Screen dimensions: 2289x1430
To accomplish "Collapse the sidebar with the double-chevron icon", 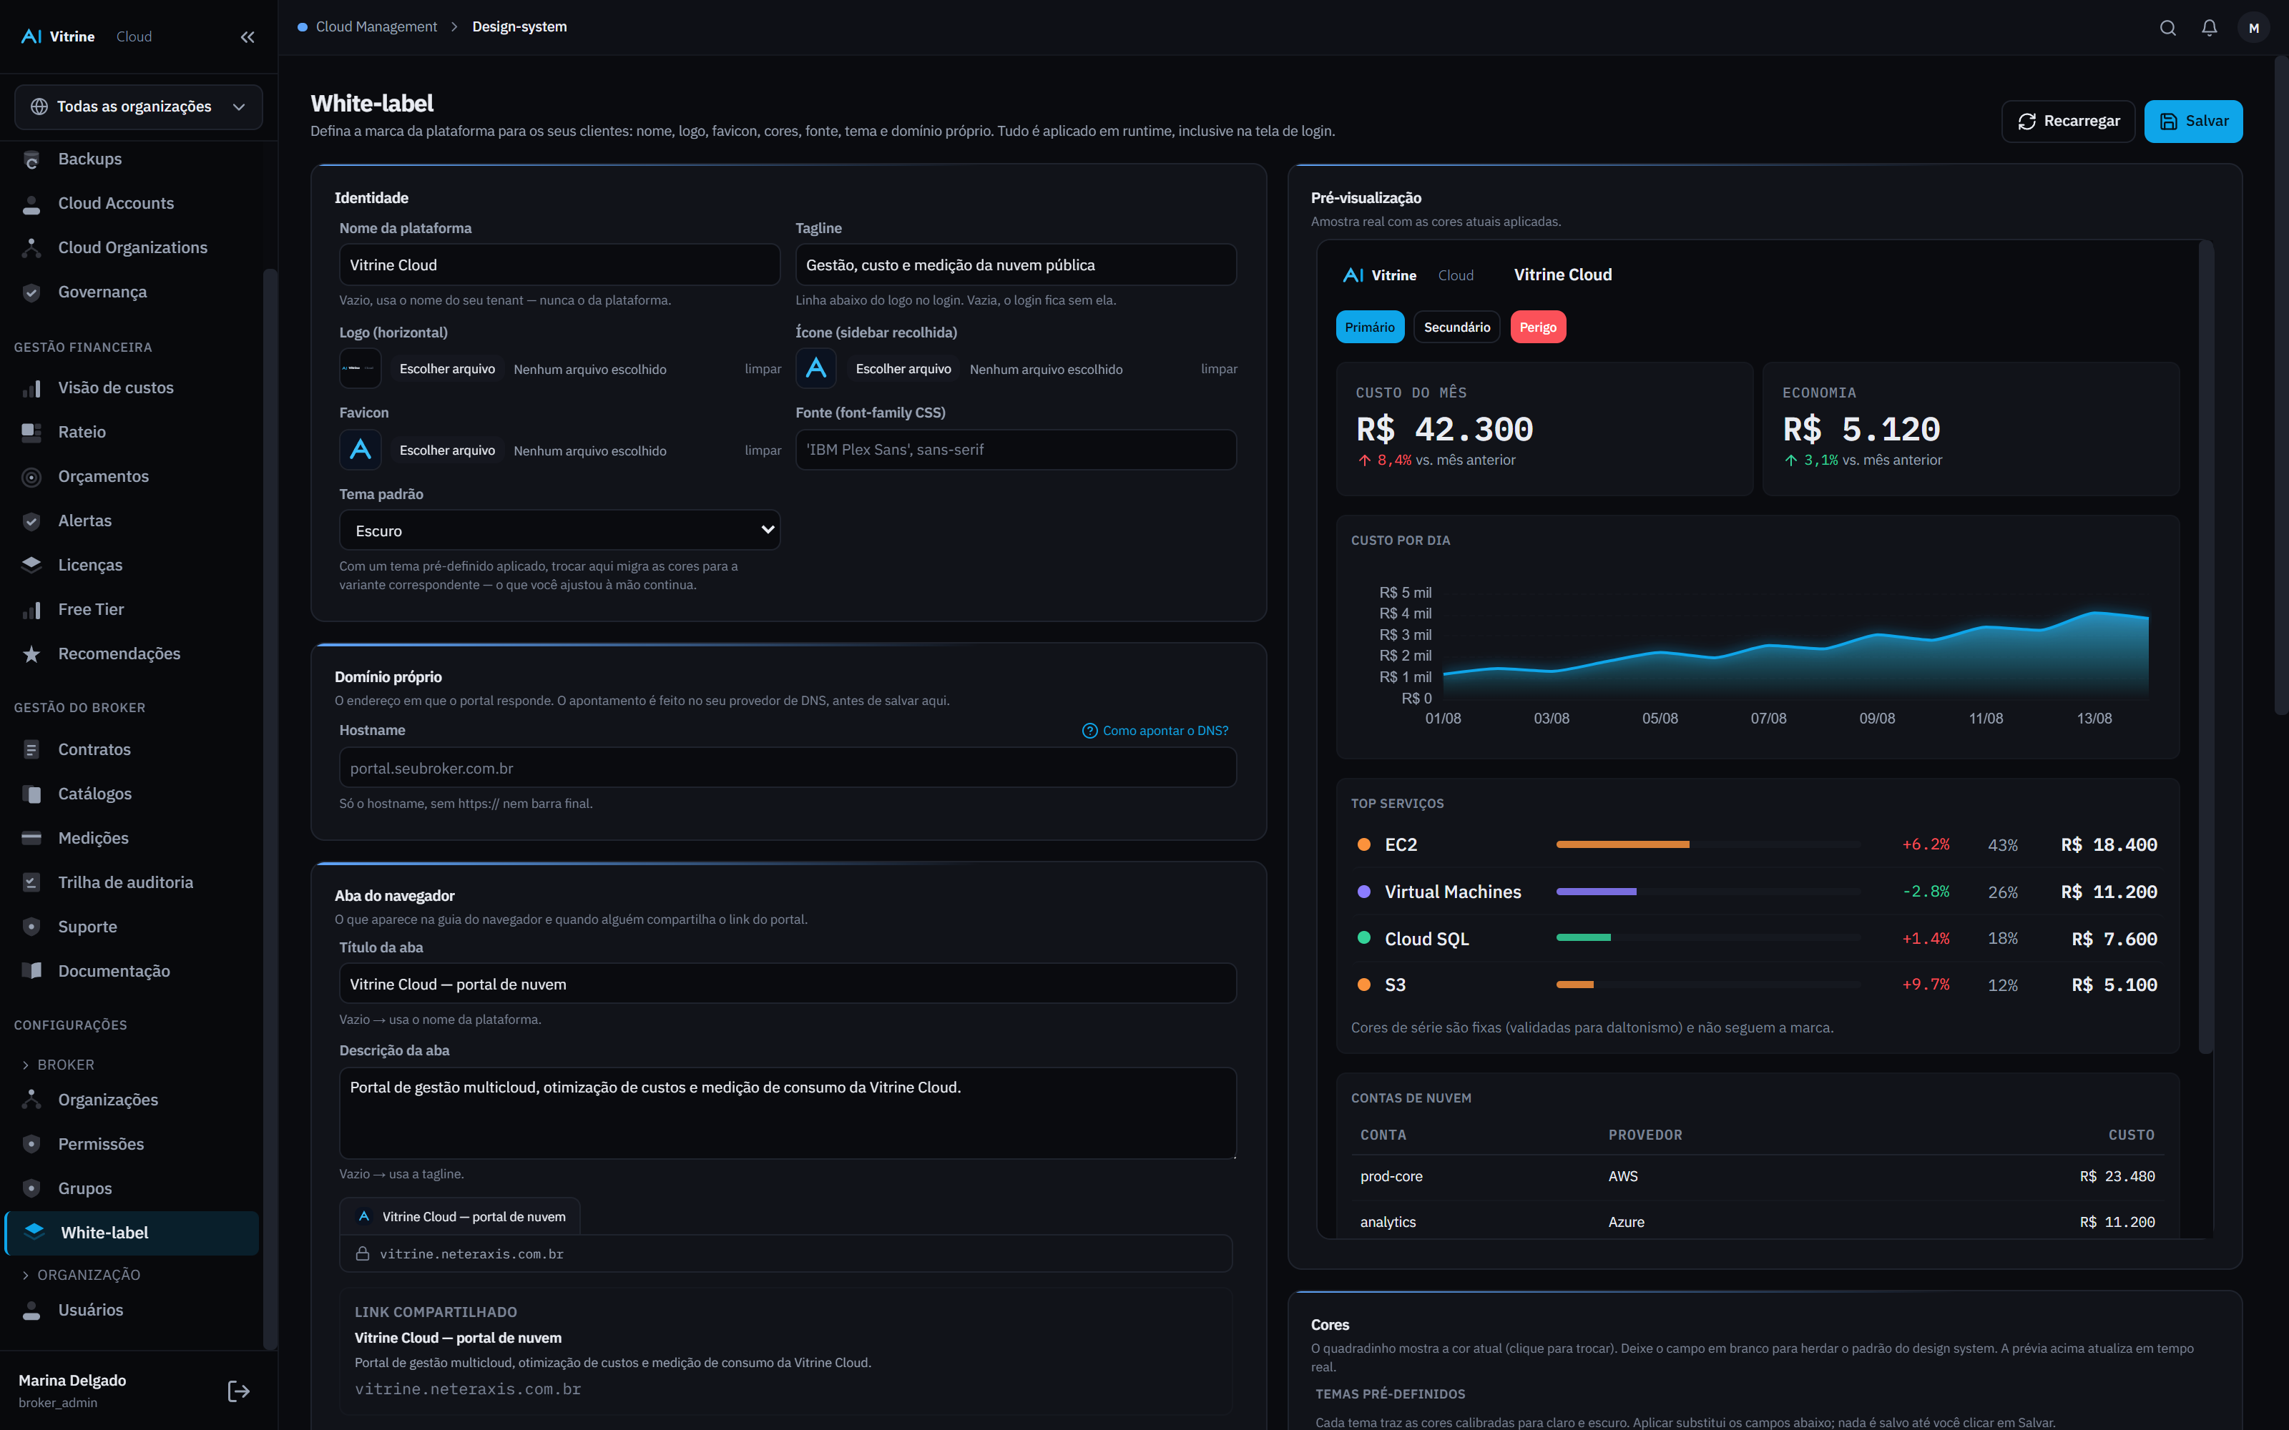I will coord(247,37).
